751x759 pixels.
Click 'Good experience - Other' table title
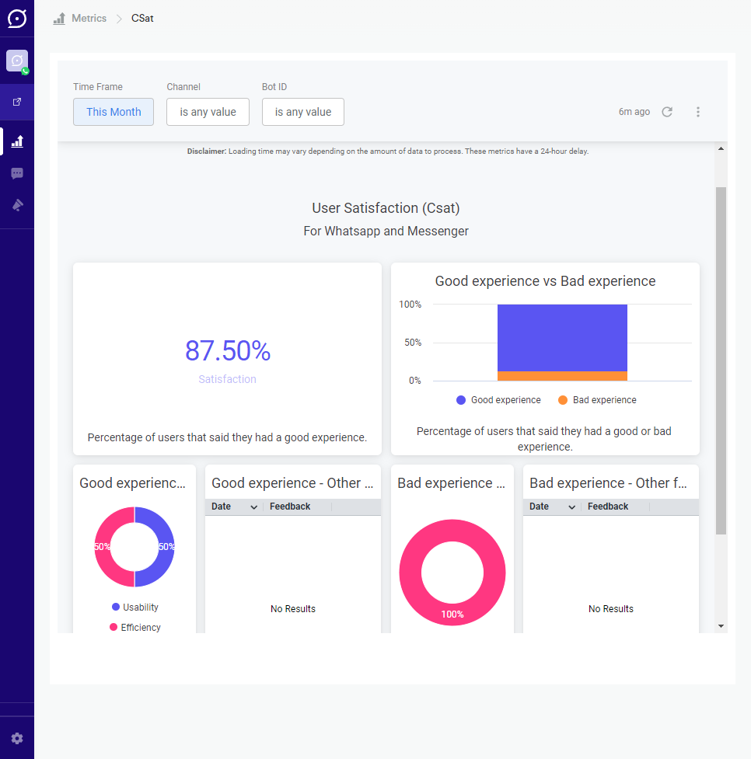pyautogui.click(x=292, y=483)
